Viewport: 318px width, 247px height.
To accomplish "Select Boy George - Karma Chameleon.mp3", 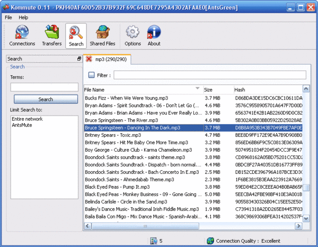I will pyautogui.click(x=193, y=150).
